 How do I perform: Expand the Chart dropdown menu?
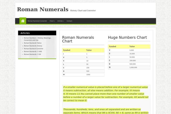(52, 21)
